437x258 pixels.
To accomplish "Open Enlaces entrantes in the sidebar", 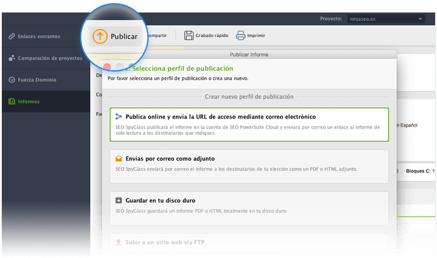I will click(46, 36).
